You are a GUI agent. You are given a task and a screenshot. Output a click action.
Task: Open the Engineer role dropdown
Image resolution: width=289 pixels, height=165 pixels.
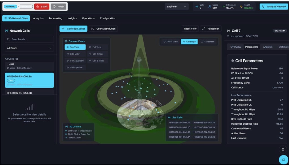pos(177,7)
